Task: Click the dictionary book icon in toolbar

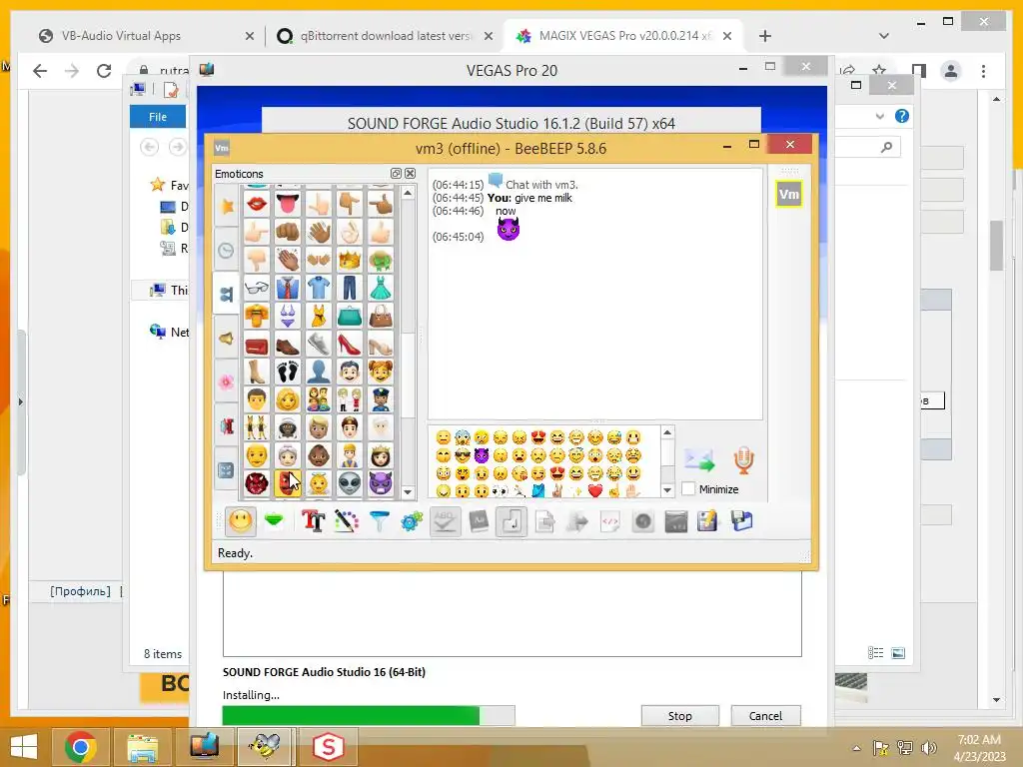Action: point(479,521)
